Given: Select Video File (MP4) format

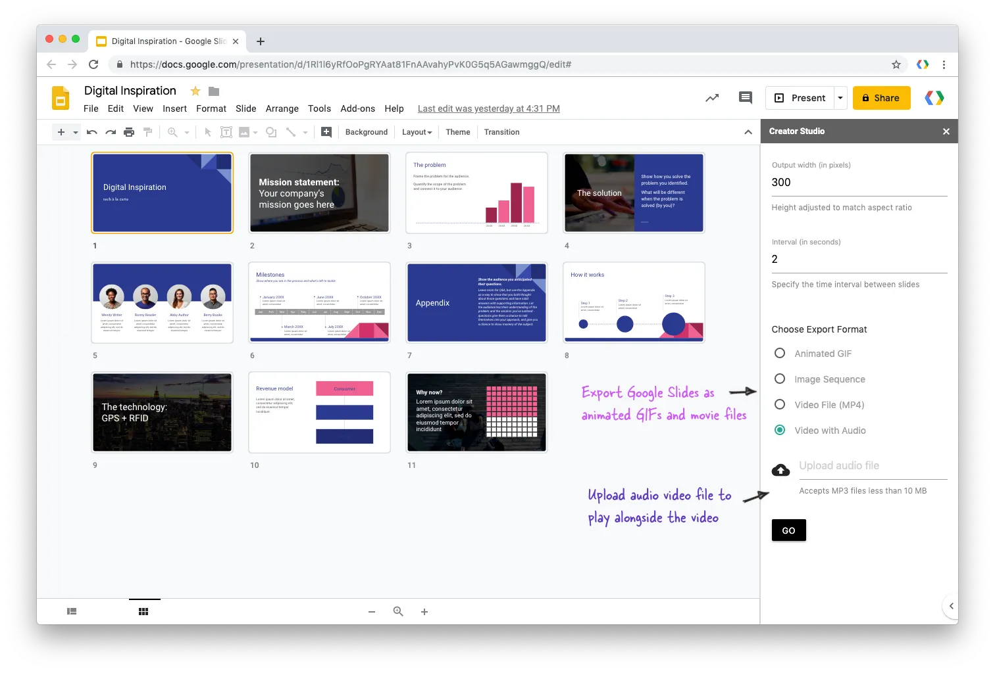Looking at the screenshot, I should [x=780, y=404].
